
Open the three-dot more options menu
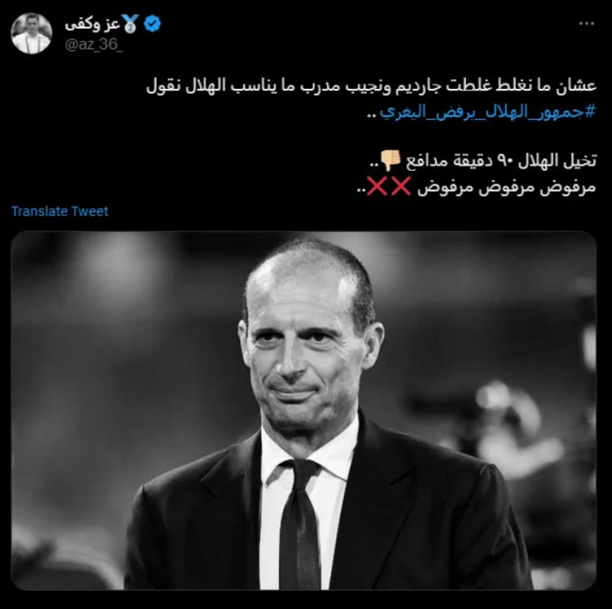pyautogui.click(x=586, y=23)
